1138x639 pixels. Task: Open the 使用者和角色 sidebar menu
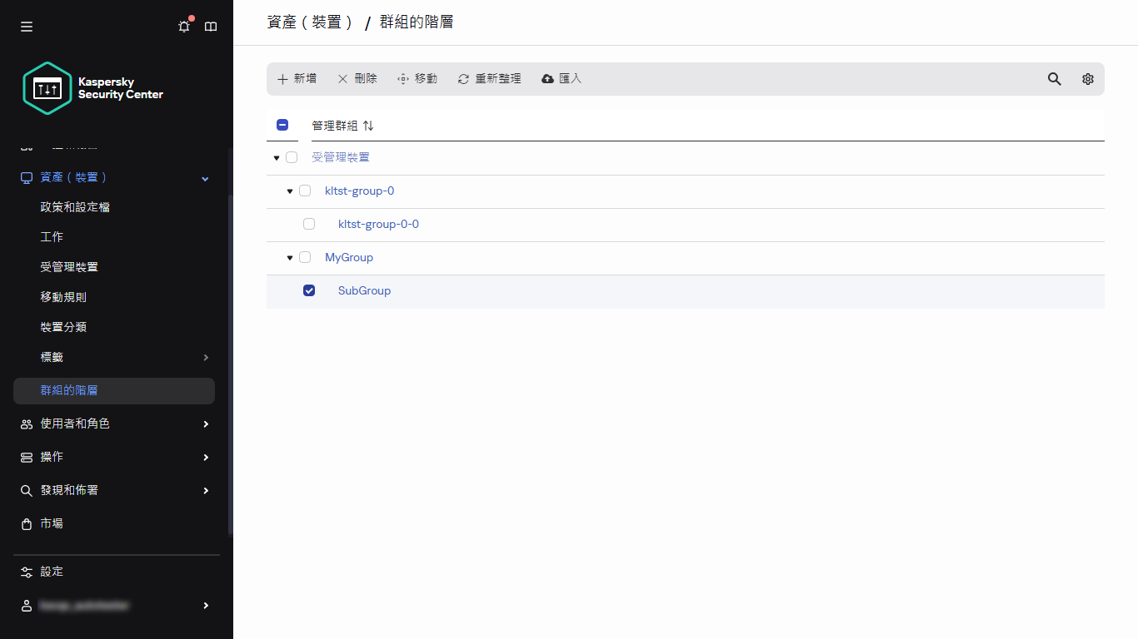click(x=73, y=424)
